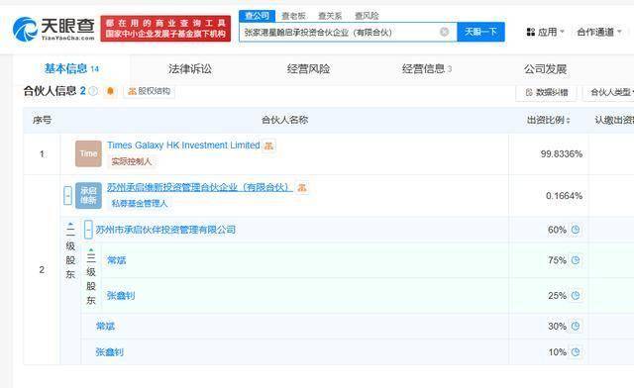Click the red promotional banner
Image resolution: width=634 pixels, height=388 pixels.
click(165, 29)
